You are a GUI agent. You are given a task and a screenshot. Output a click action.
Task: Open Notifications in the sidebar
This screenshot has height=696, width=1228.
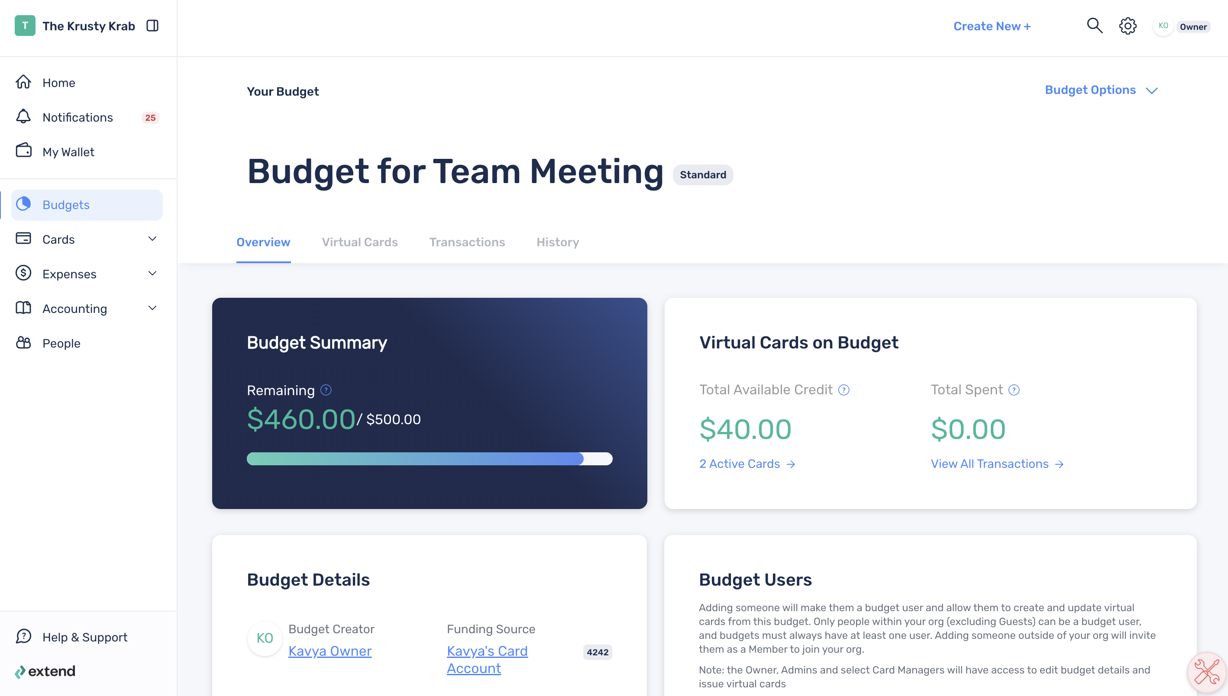point(87,117)
